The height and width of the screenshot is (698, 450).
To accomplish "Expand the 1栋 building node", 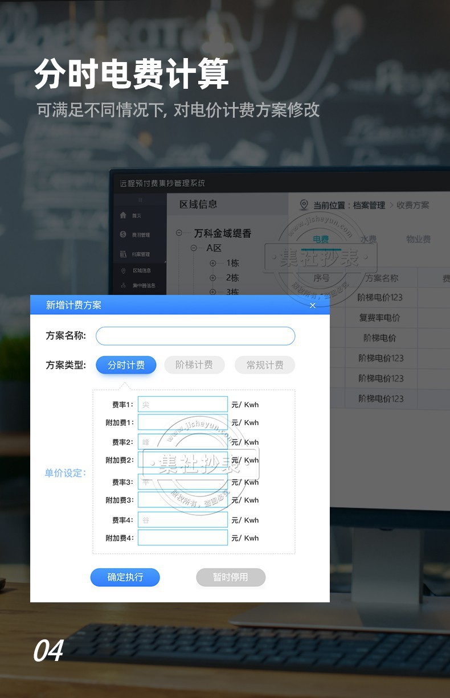I will coord(213,263).
